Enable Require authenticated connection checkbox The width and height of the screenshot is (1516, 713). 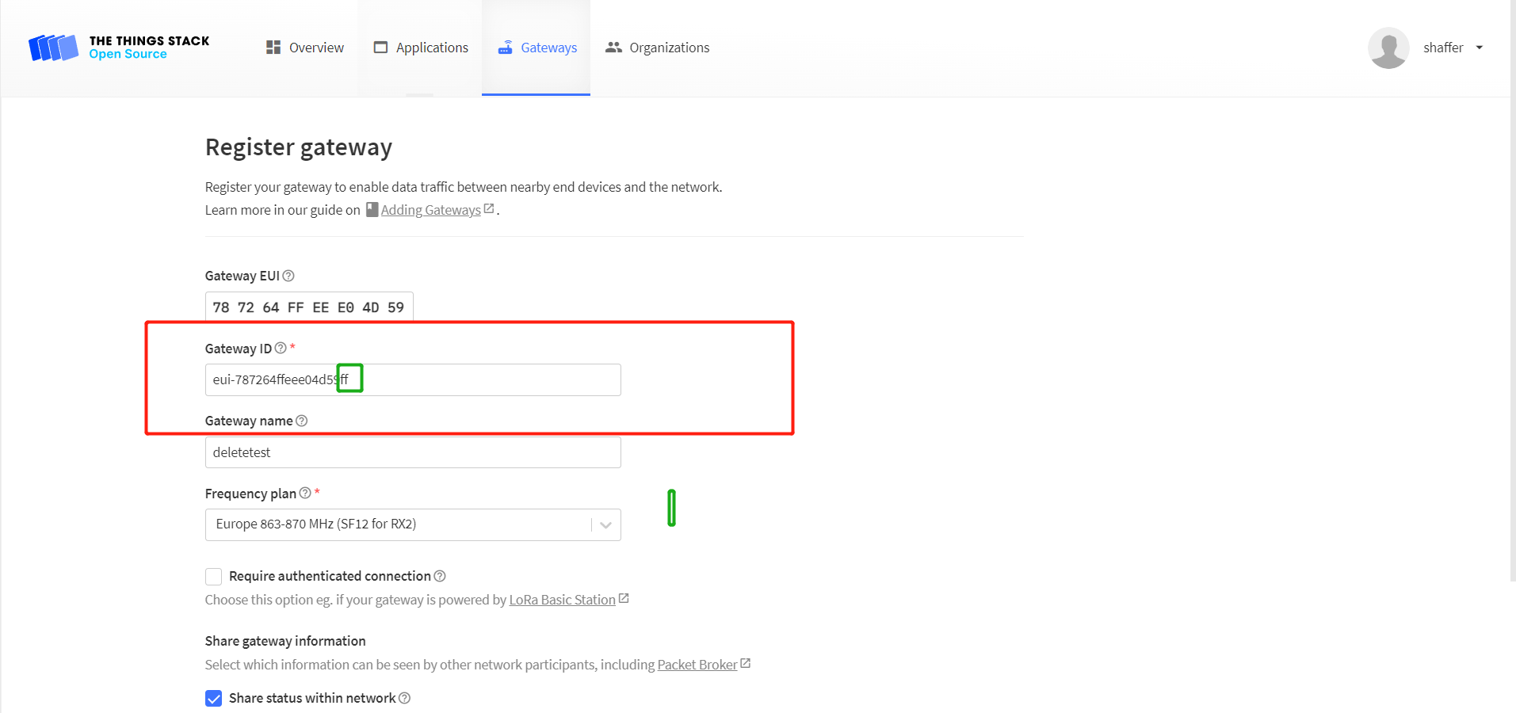tap(213, 576)
